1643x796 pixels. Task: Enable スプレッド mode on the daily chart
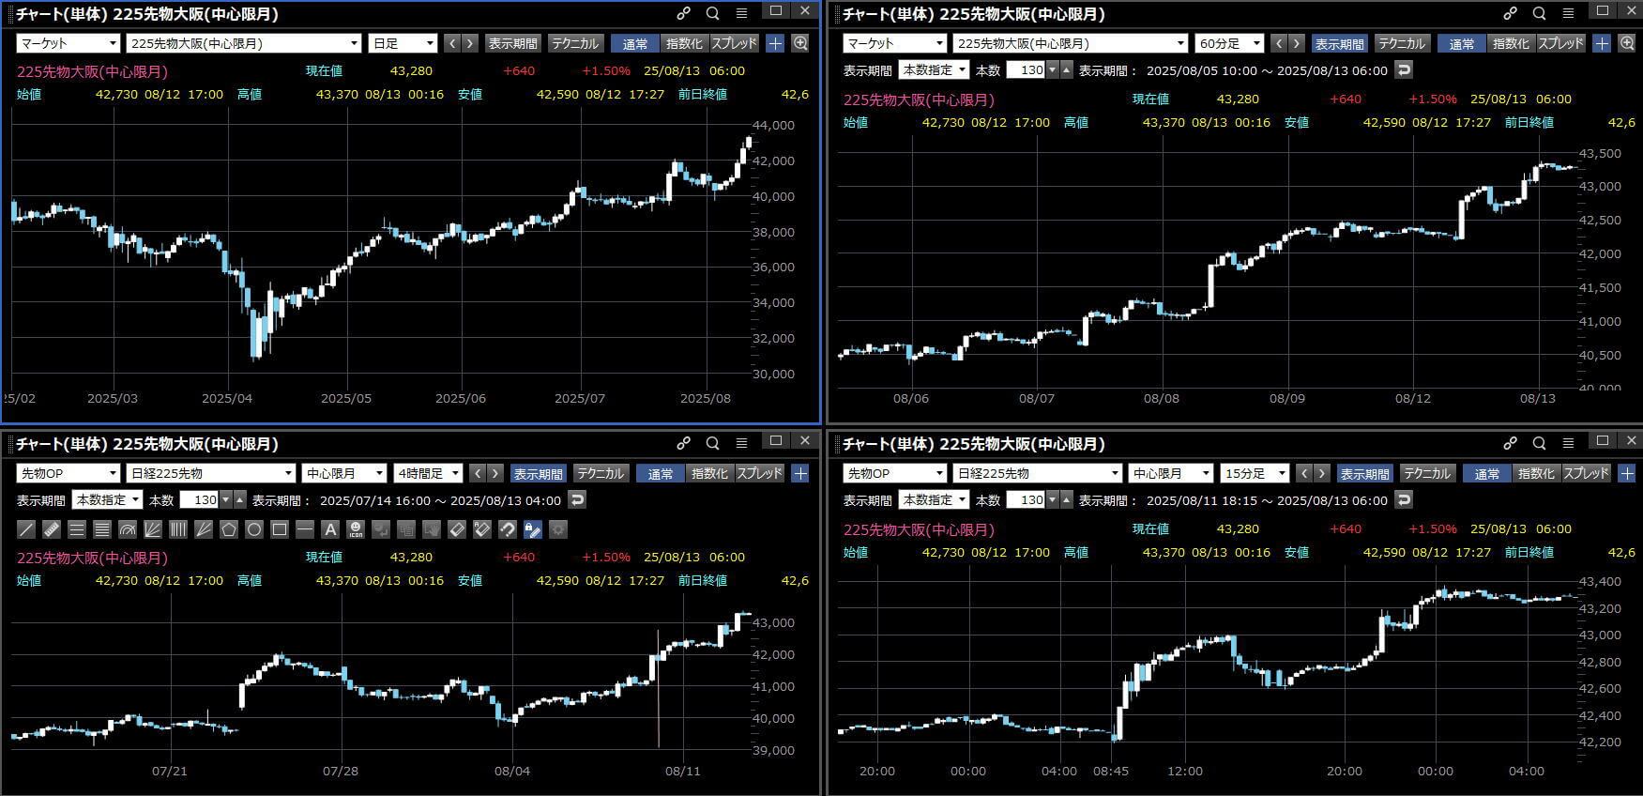pyautogui.click(x=734, y=43)
